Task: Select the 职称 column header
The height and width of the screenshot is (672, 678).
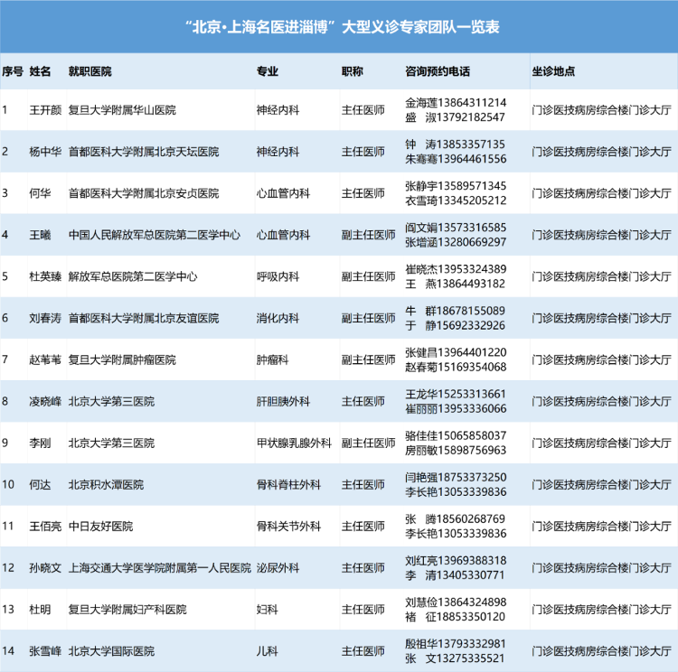Action: pos(353,71)
